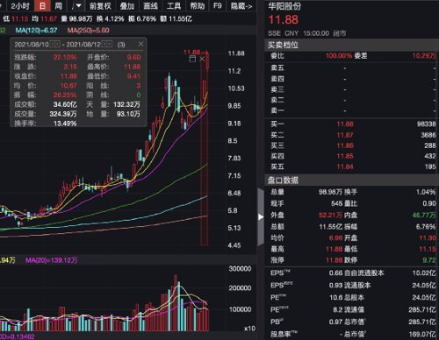The width and height of the screenshot is (439, 340).
Task: Switch to the 周 weekly chart period
Action: (x=59, y=6)
